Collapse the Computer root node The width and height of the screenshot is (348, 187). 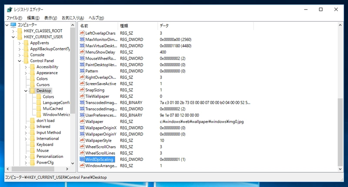7,25
